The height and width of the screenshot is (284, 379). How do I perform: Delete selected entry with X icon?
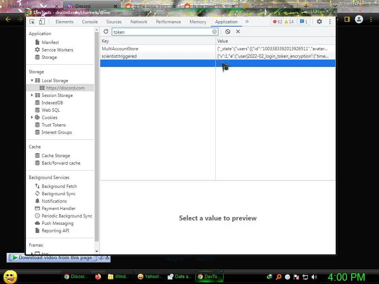[238, 32]
